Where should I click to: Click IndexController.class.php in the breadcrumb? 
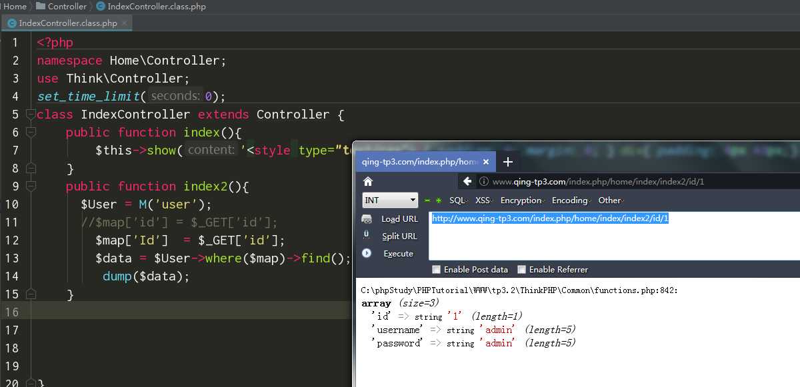[x=157, y=7]
